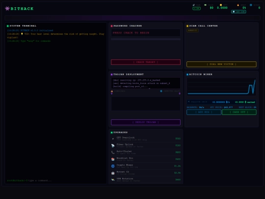Click the Bitcoin Miner hashrate chart
This screenshot has width=265, height=199.
(x=221, y=86)
